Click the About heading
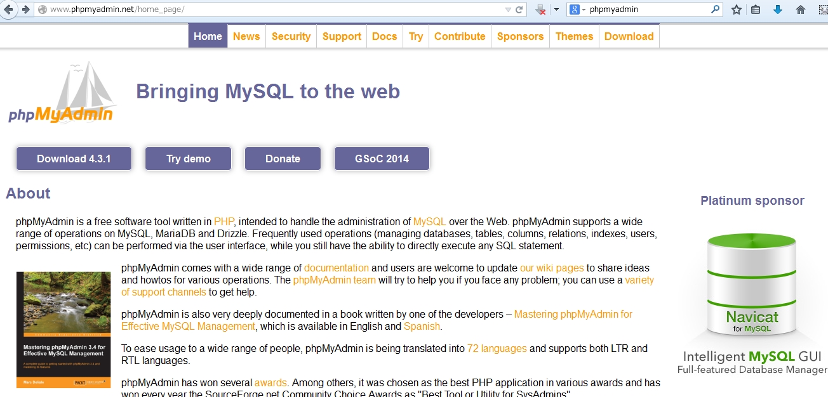The height and width of the screenshot is (397, 828). (28, 193)
